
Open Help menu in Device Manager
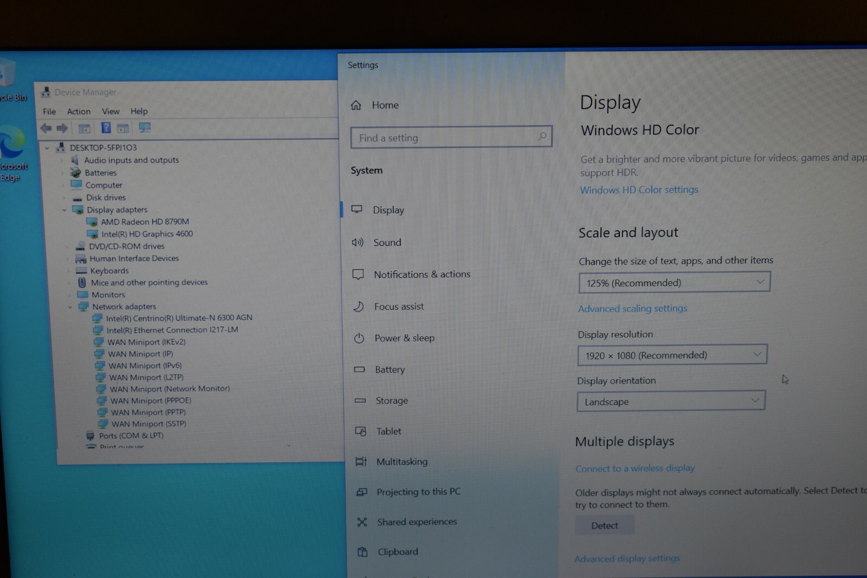pos(139,112)
